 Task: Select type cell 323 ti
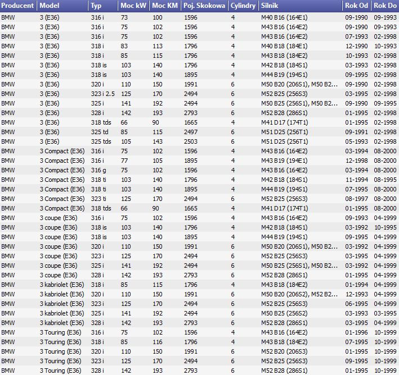click(x=98, y=199)
